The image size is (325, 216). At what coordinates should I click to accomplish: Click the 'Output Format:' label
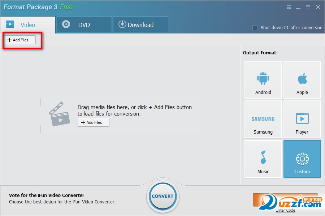click(260, 53)
